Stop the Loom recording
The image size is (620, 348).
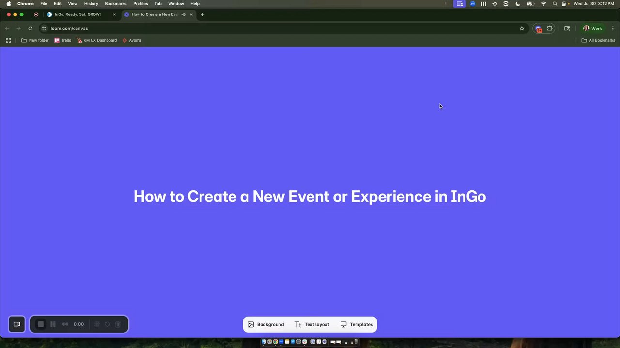pyautogui.click(x=41, y=324)
